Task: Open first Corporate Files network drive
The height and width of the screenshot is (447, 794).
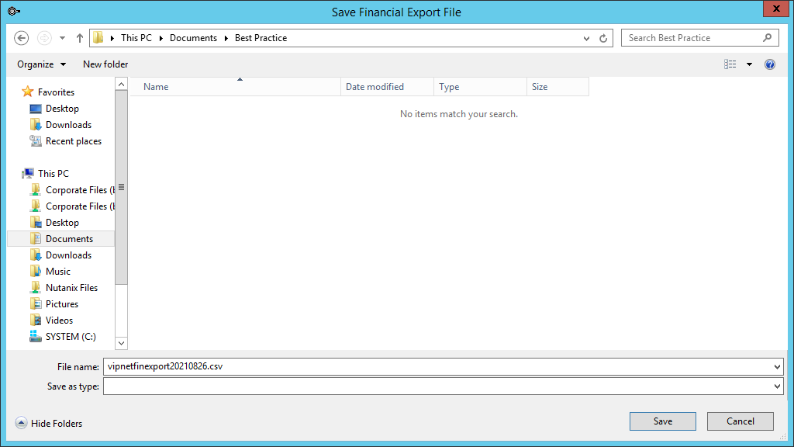Action: 80,190
